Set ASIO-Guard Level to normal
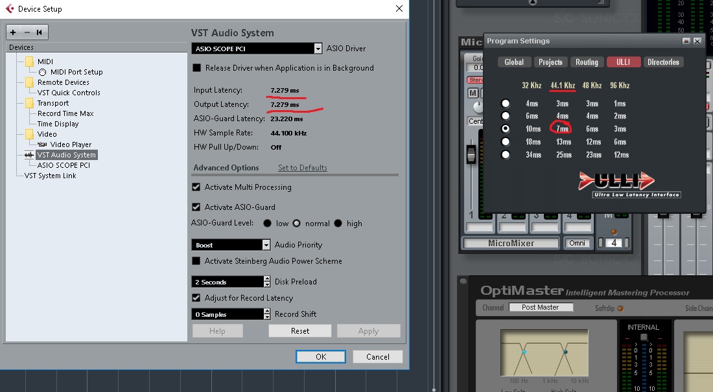713x392 pixels. (297, 224)
